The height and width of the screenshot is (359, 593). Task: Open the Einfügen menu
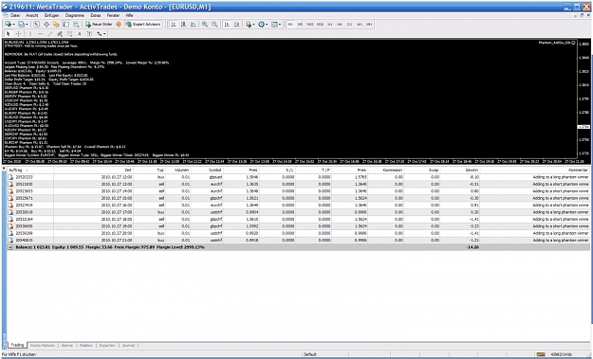(52, 15)
